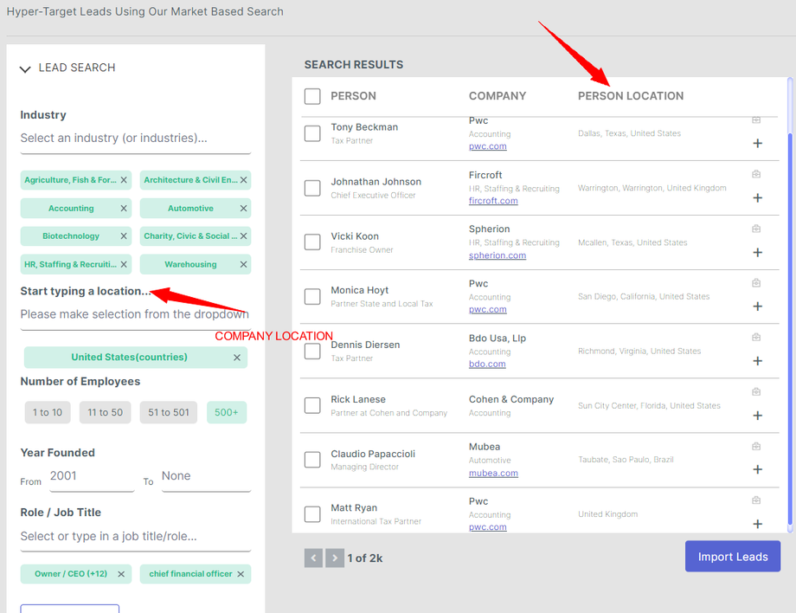
Task: Click the briefcase icon in Monica Hoyt's row
Action: [x=756, y=283]
